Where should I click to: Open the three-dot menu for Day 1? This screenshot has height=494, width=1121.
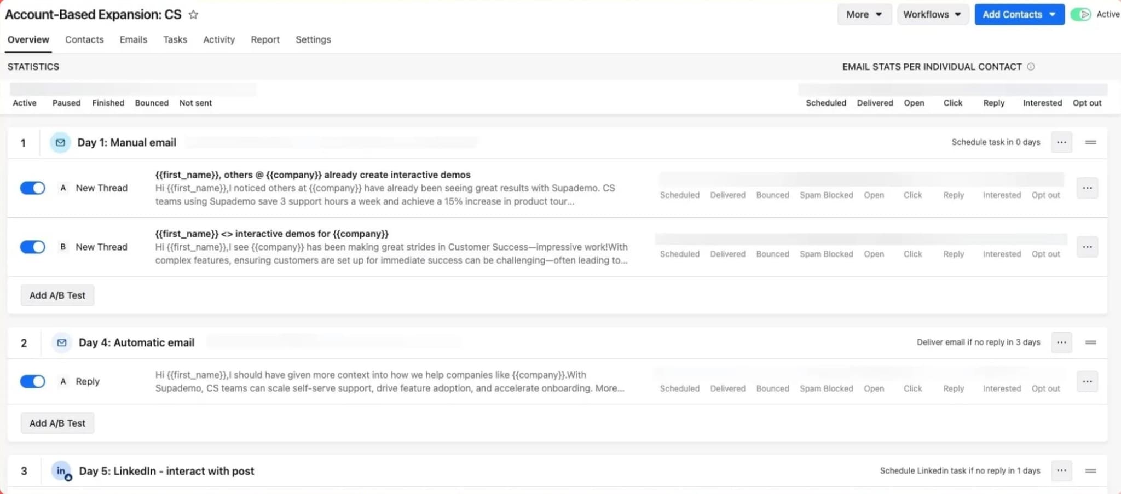coord(1061,142)
